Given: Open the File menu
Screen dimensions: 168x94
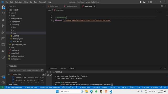Looking at the screenshot, I should click(7, 2).
